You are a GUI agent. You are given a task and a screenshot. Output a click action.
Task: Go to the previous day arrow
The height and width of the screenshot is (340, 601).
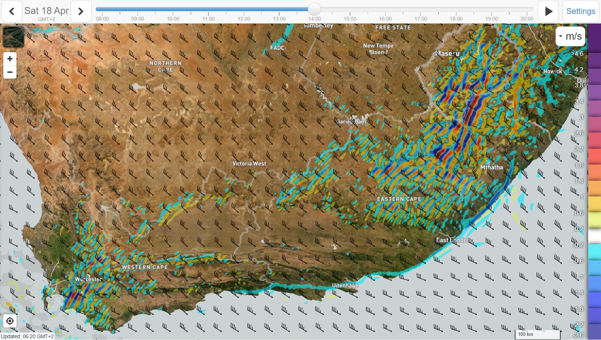tap(12, 11)
